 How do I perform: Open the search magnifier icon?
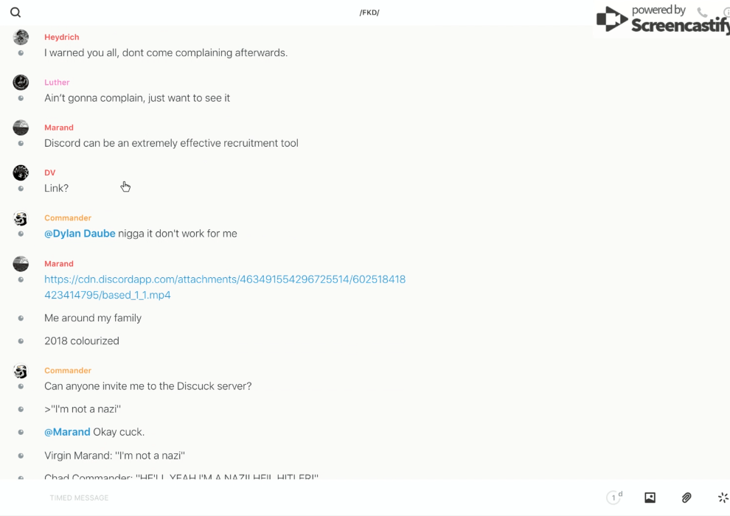(x=15, y=13)
